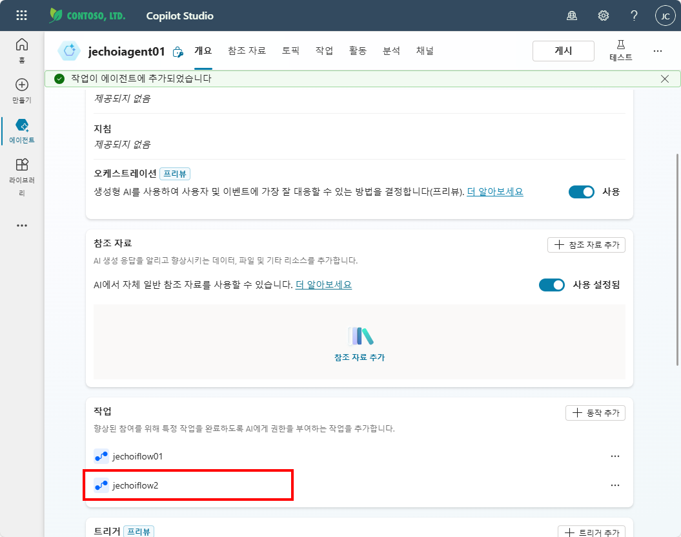Click the books illustration in the knowledge area

tap(360, 335)
